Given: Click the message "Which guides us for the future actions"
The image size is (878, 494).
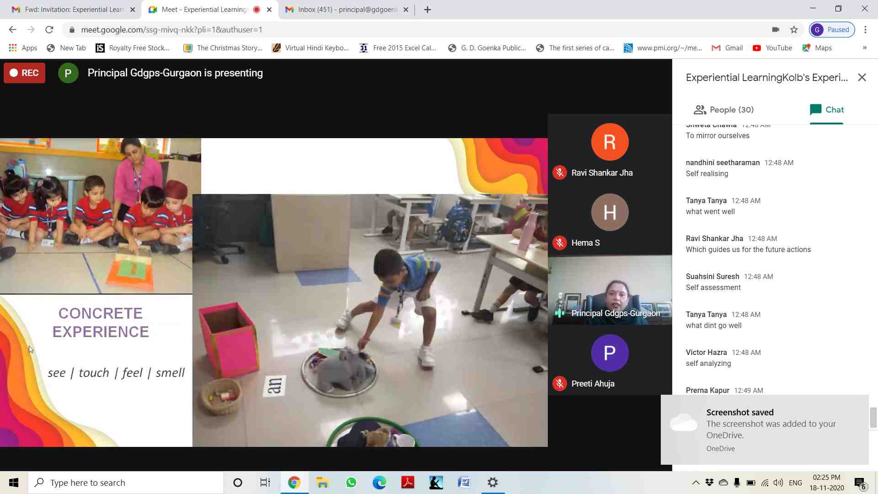Looking at the screenshot, I should coord(748,250).
